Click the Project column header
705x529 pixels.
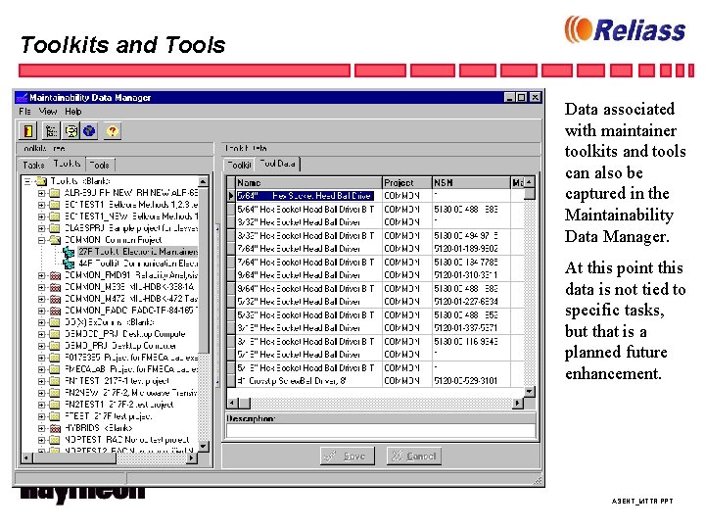coord(407,182)
